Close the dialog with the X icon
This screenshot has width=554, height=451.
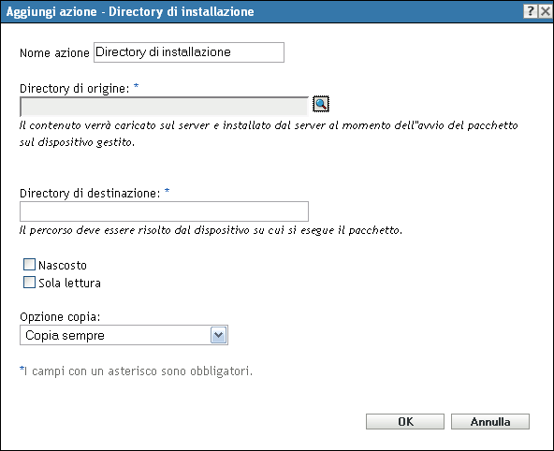[546, 11]
